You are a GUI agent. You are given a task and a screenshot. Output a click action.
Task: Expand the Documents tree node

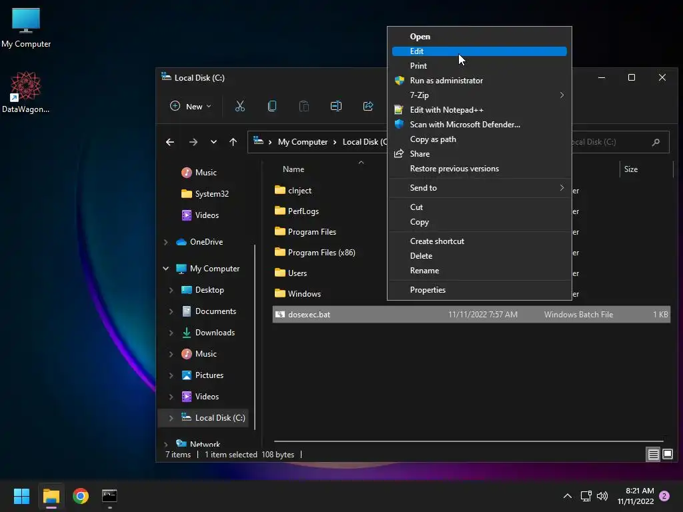pyautogui.click(x=171, y=311)
